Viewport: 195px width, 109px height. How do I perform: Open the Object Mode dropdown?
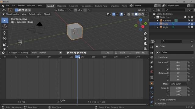coord(11,14)
